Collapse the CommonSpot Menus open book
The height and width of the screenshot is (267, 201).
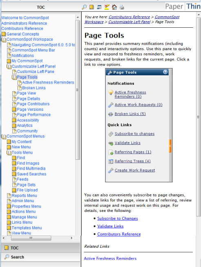click(4, 137)
